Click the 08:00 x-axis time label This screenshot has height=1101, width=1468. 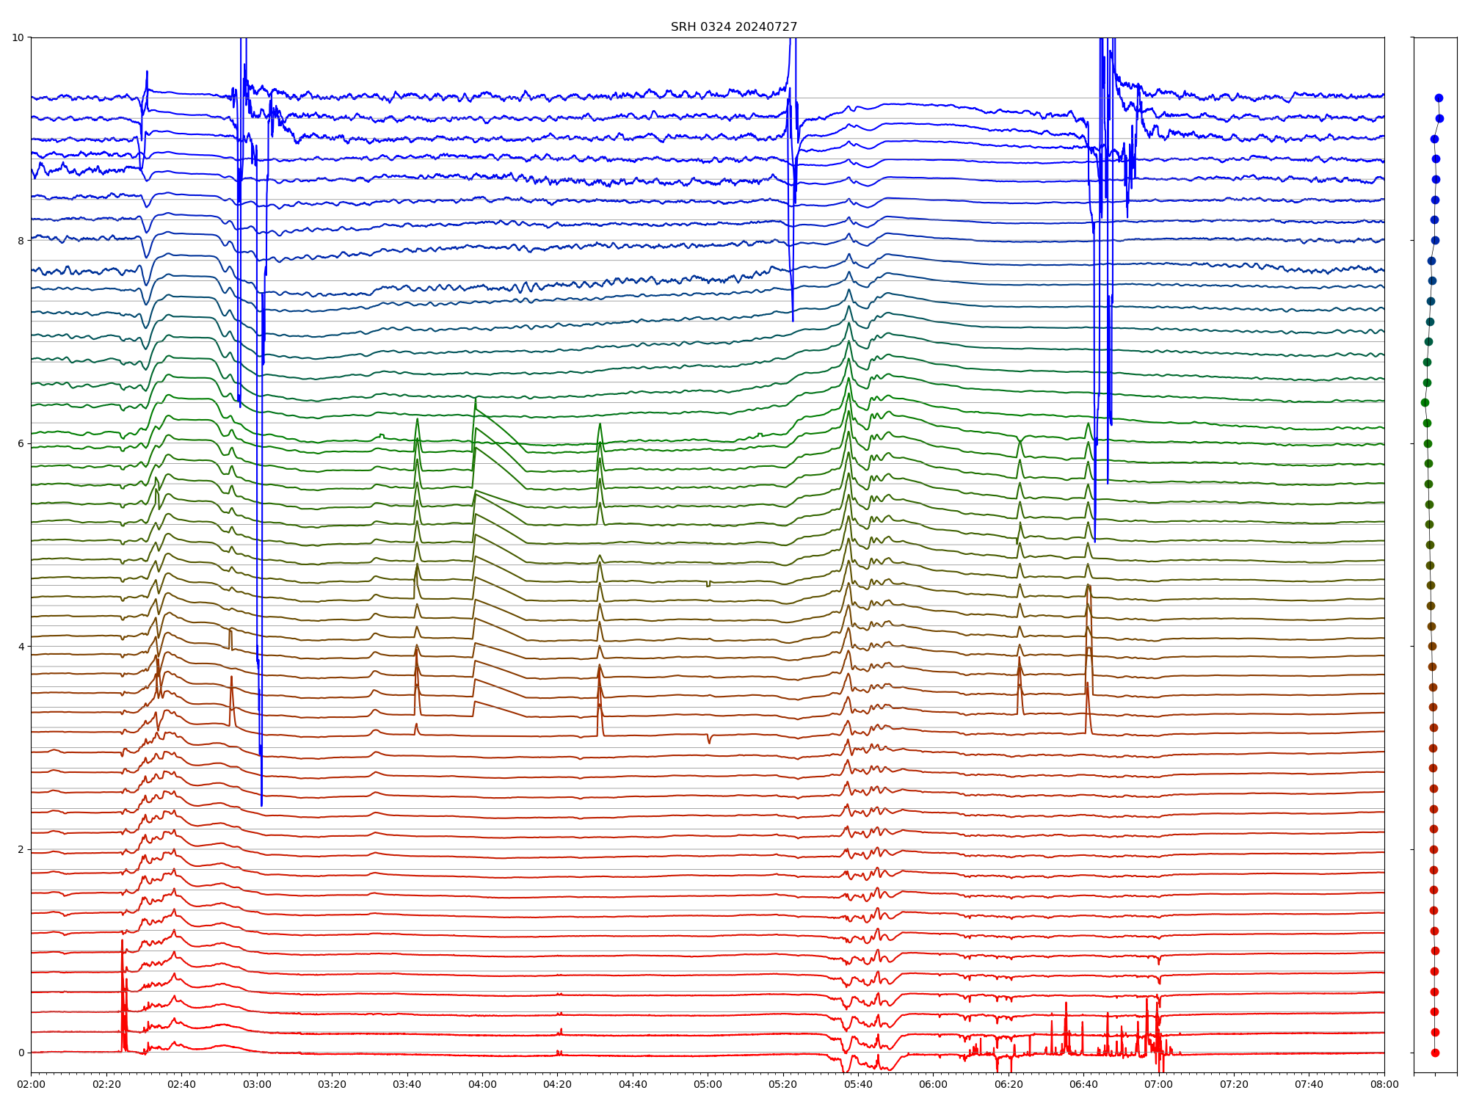1384,1084
